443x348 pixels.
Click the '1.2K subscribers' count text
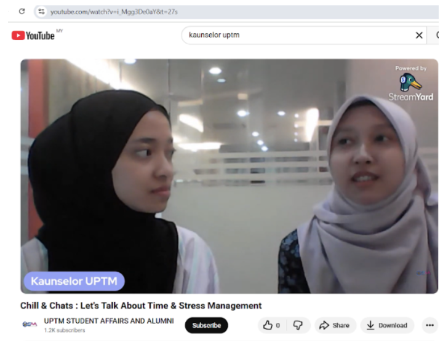click(x=65, y=331)
